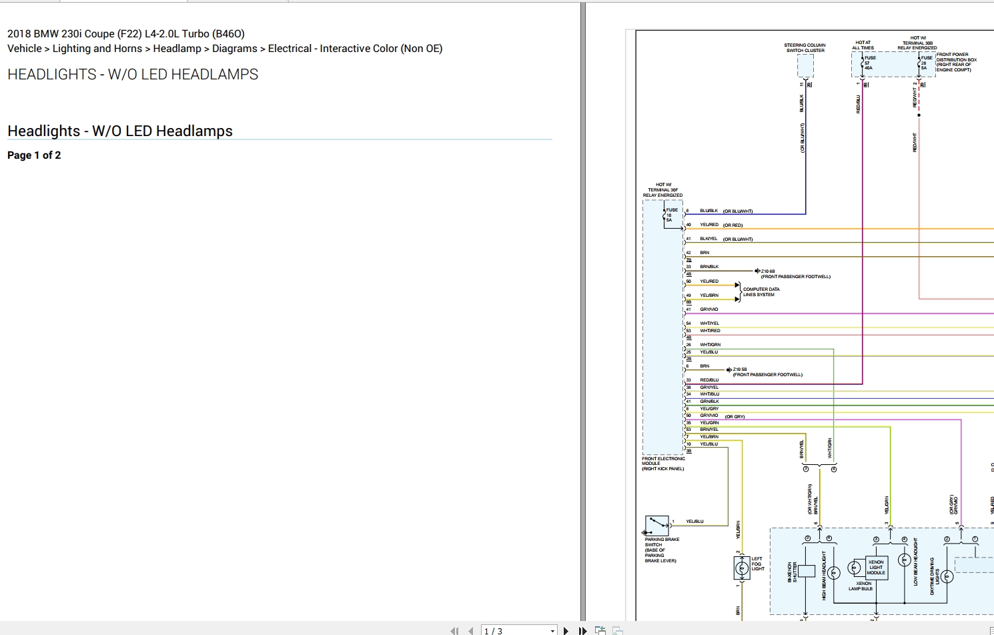
Task: Click the FUSE 28 5A label
Action: click(927, 63)
